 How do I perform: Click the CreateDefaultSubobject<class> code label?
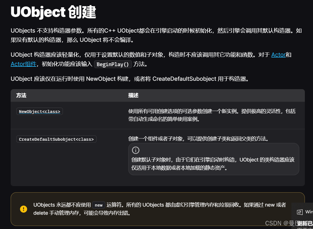(56, 139)
